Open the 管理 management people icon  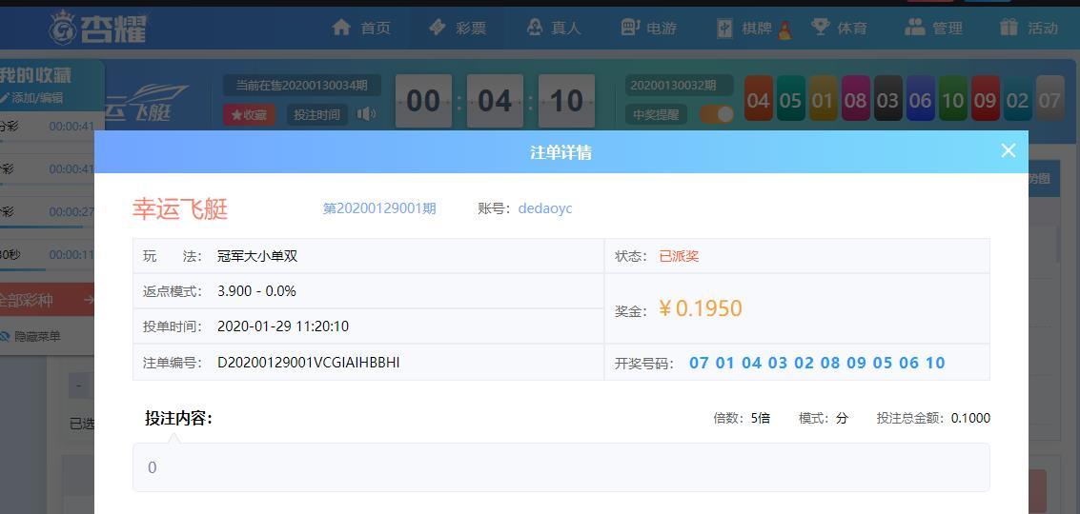(x=915, y=28)
